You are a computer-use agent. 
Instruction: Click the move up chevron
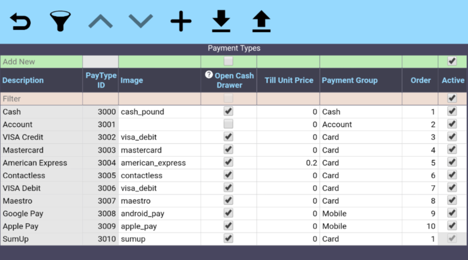[101, 21]
